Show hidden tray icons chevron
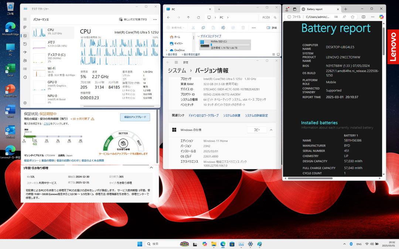The width and height of the screenshot is (399, 249). point(344,244)
